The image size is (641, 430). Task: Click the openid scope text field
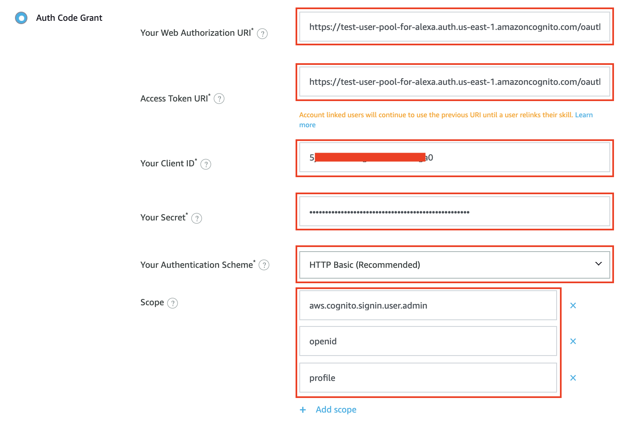[x=428, y=341]
